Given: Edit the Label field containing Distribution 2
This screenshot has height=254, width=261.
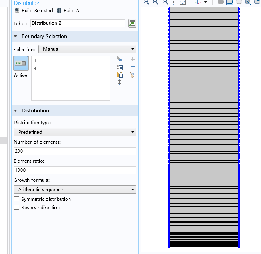Looking at the screenshot, I should click(x=78, y=23).
